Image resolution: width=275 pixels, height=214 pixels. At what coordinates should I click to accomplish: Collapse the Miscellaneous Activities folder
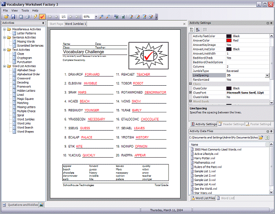pyautogui.click(x=5, y=29)
